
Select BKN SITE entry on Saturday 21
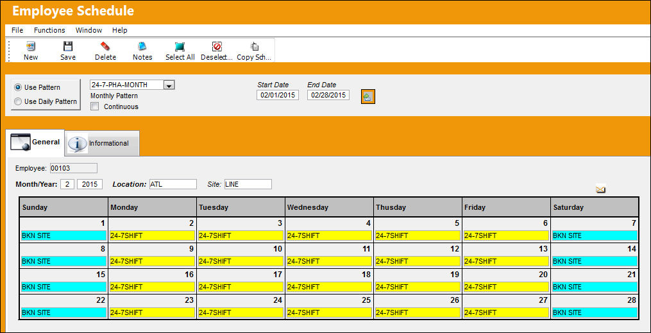[x=595, y=287]
